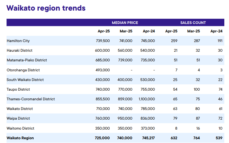Select Otorohanga's 493,000 price cell
Viewport: 229px width, 143px height.
coord(103,70)
